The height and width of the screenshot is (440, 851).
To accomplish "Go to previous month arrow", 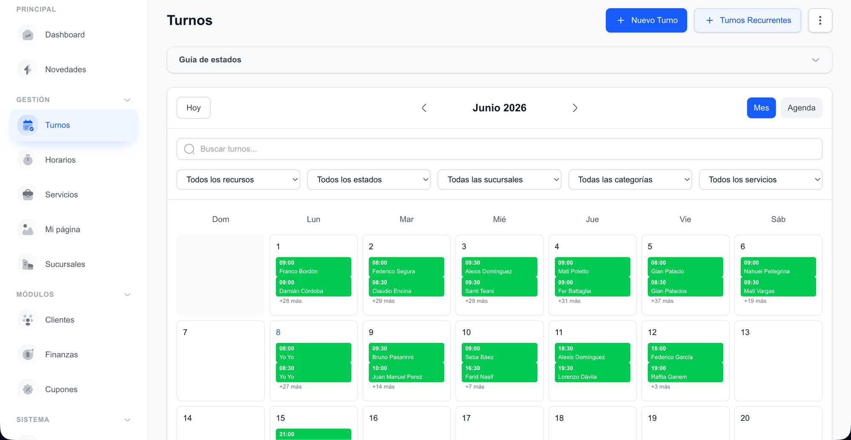I will [x=424, y=108].
